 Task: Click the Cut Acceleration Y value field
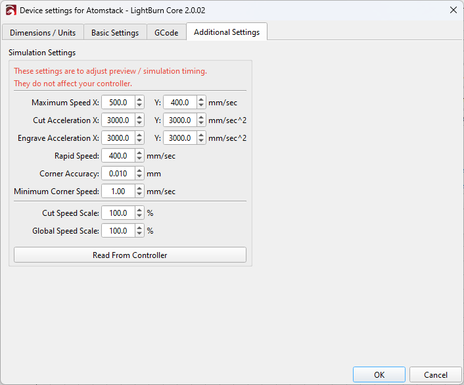click(x=179, y=120)
